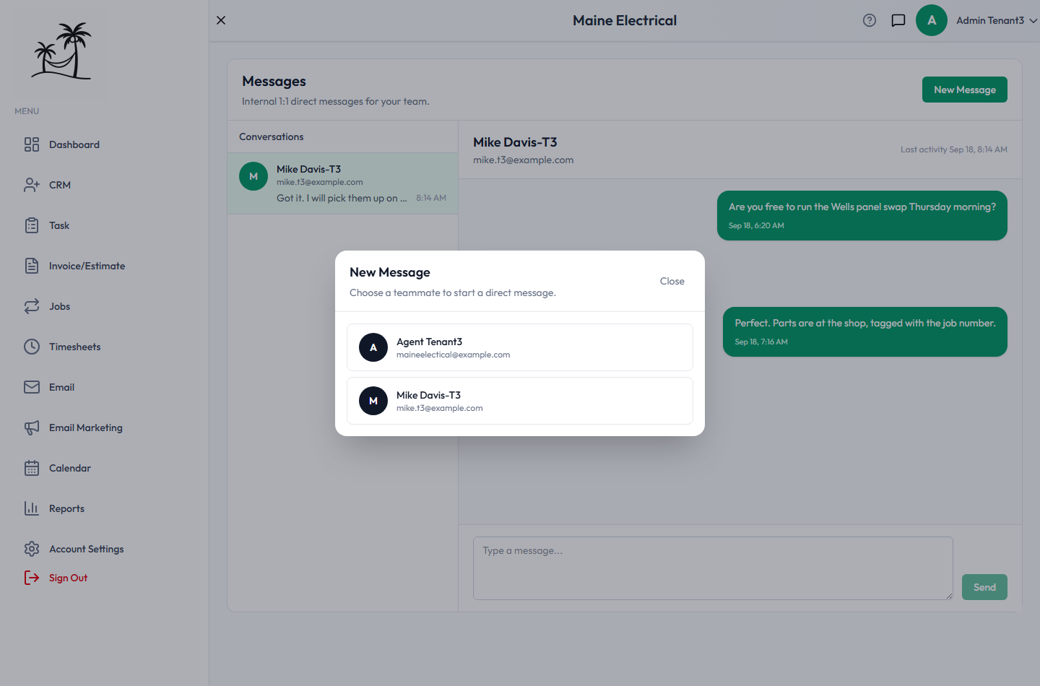Collapse sidebar with the X icon
This screenshot has height=686, width=1040.
click(x=221, y=20)
